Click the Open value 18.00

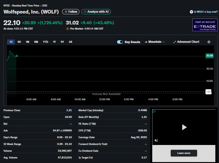tap(68, 117)
